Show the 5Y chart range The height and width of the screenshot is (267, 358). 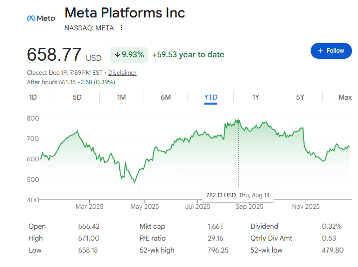point(300,97)
